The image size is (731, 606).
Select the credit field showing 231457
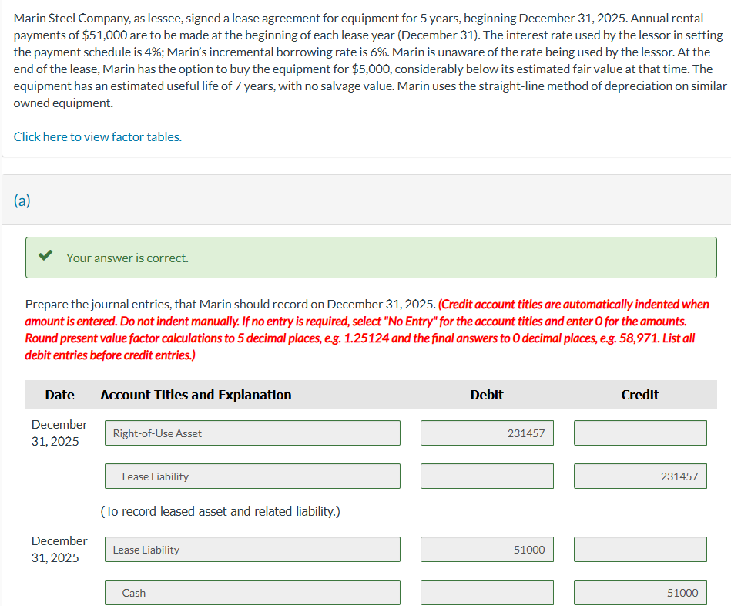coord(640,476)
